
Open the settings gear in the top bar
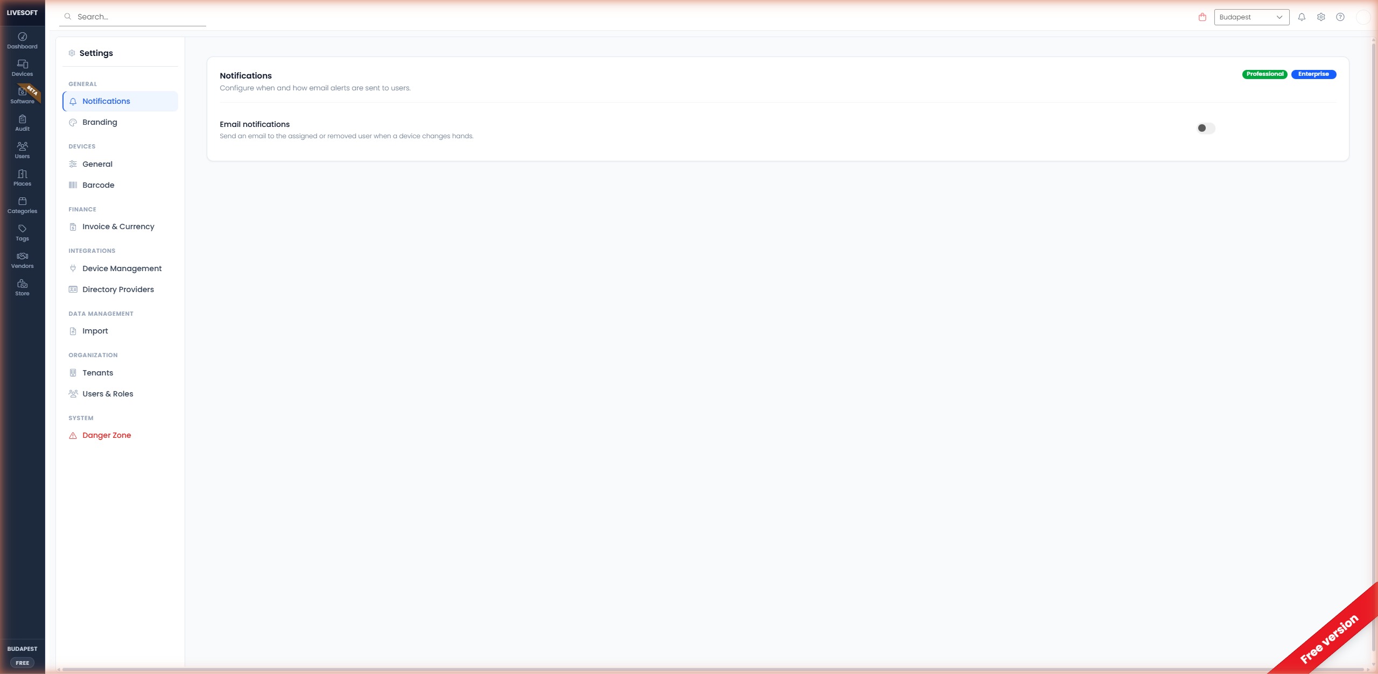pyautogui.click(x=1320, y=17)
